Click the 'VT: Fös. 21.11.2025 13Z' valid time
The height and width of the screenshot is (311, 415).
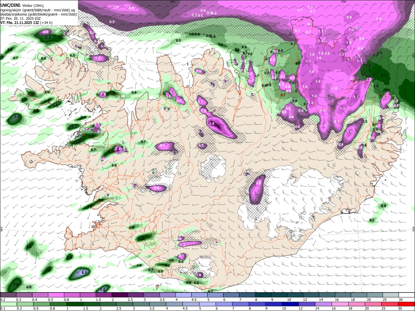(19, 23)
